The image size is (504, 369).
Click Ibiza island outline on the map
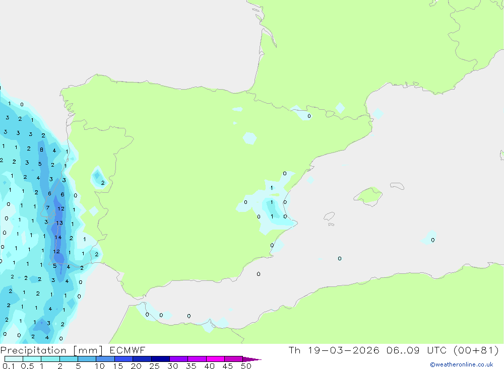click(x=329, y=216)
